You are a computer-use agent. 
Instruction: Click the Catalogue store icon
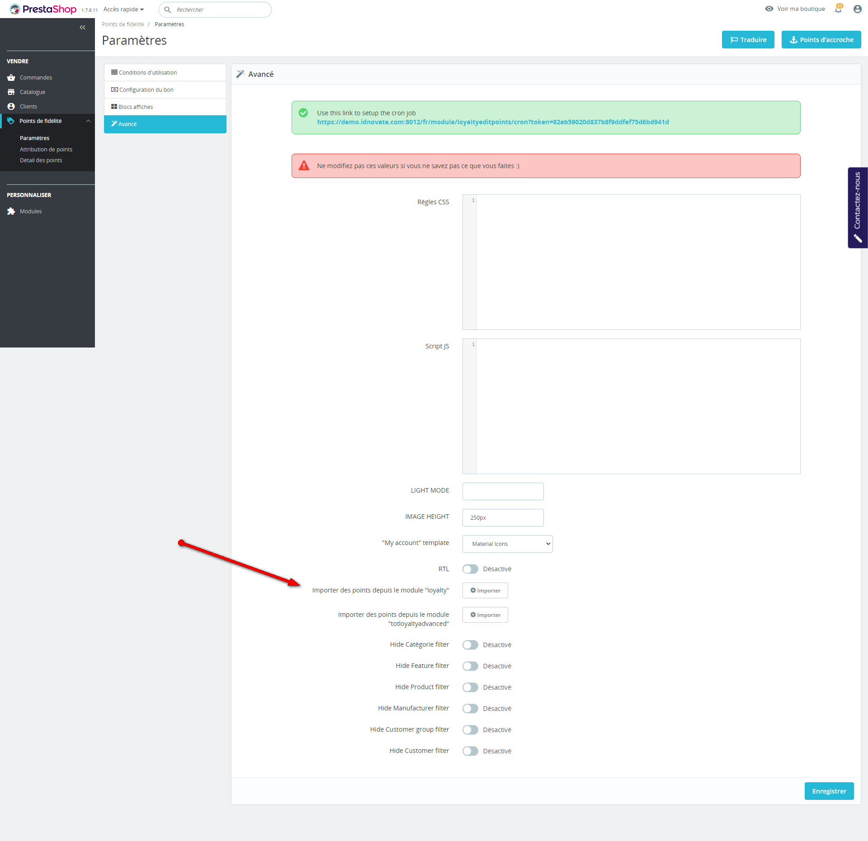coord(11,92)
